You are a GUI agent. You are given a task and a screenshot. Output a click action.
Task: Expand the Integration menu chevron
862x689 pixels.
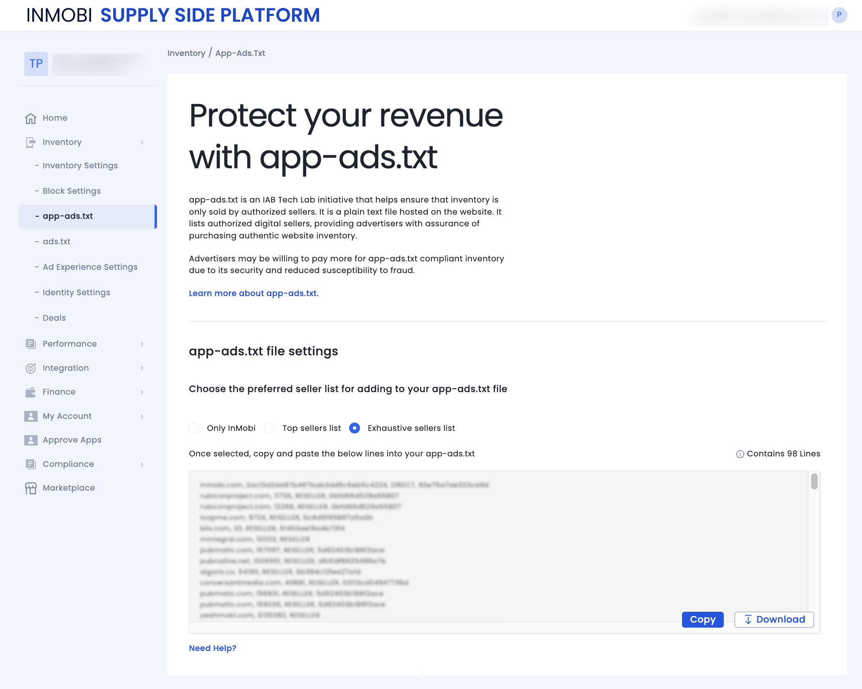coord(142,368)
